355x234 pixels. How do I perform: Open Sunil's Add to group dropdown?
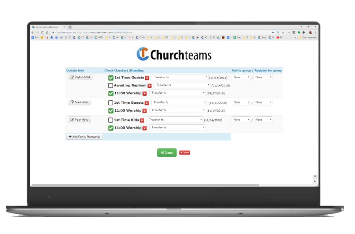241,102
